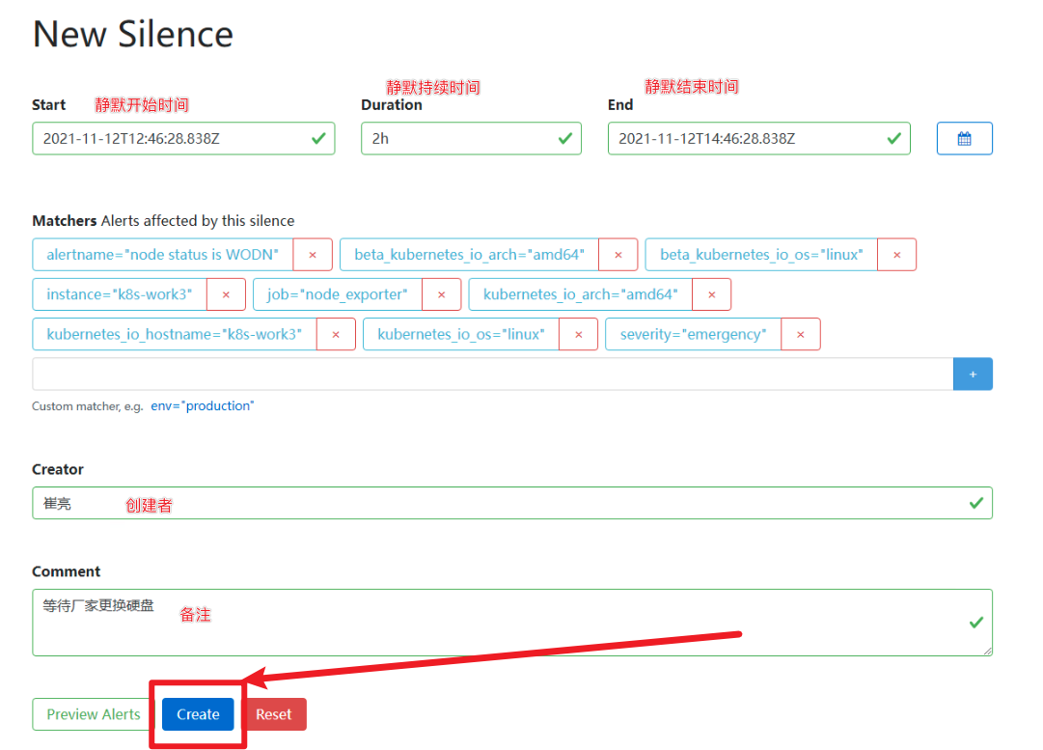Image resolution: width=1043 pixels, height=750 pixels.
Task: Edit the severity="emergency" matcher label
Action: (x=693, y=335)
